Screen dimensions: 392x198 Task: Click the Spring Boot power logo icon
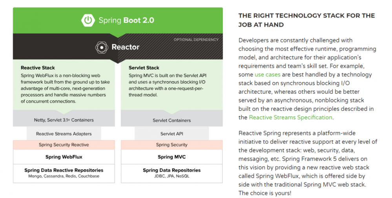[x=88, y=20]
